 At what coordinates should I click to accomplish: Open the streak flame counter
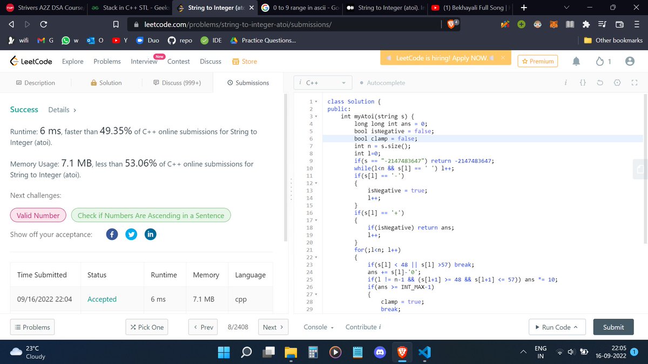click(x=603, y=61)
